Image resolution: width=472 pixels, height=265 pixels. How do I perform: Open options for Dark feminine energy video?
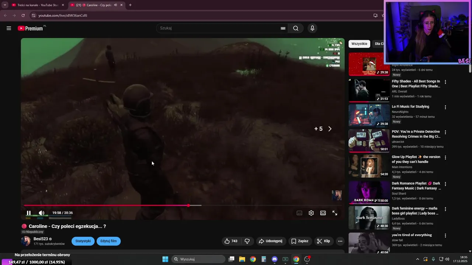445,209
